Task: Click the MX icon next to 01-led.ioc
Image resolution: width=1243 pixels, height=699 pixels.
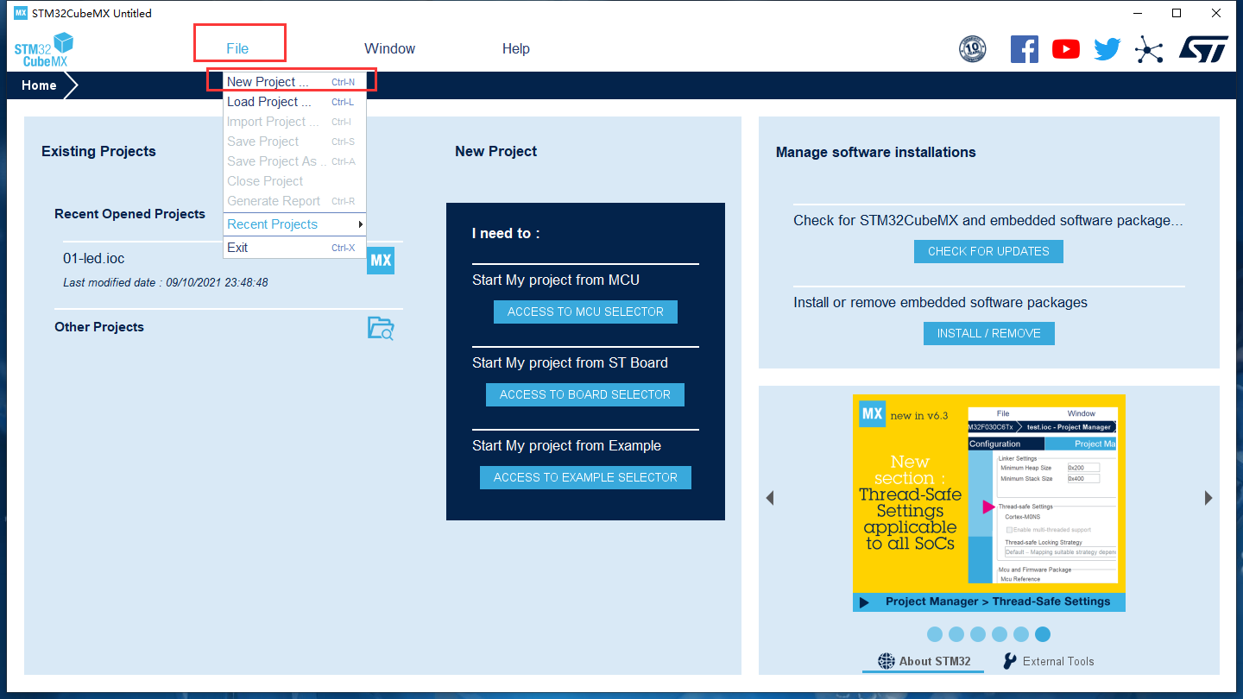Action: tap(381, 261)
